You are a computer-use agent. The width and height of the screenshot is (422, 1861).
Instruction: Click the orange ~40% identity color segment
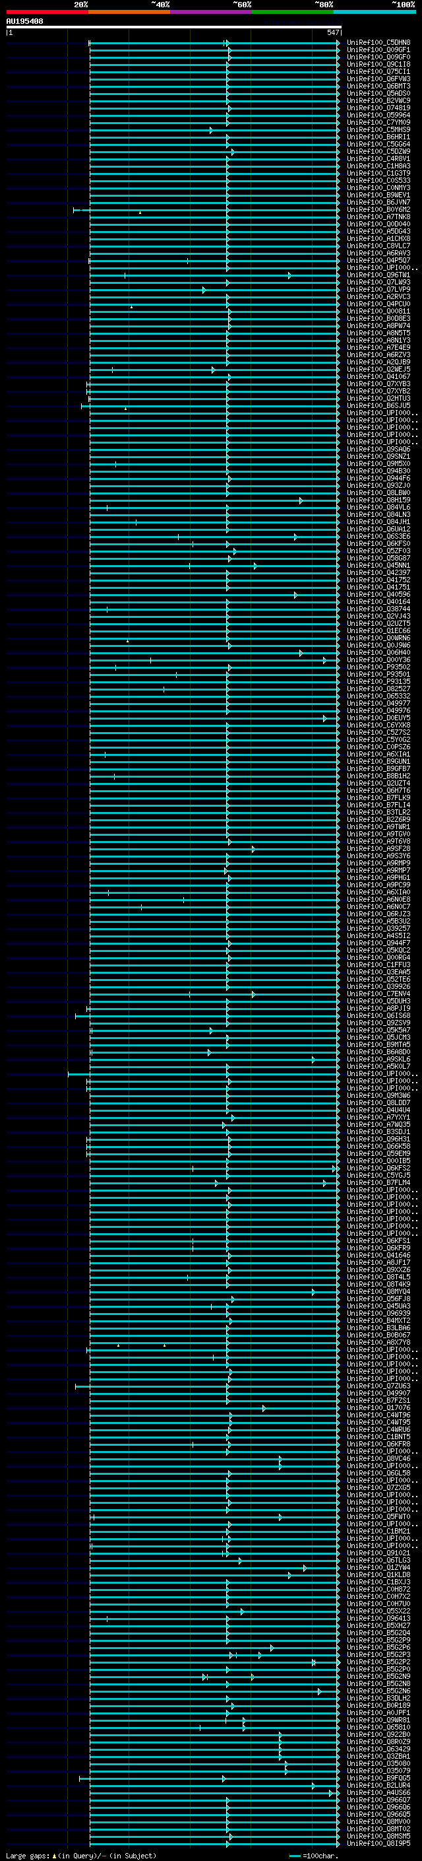[129, 12]
